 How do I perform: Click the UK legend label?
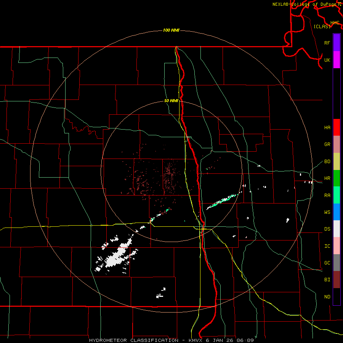(x=327, y=60)
